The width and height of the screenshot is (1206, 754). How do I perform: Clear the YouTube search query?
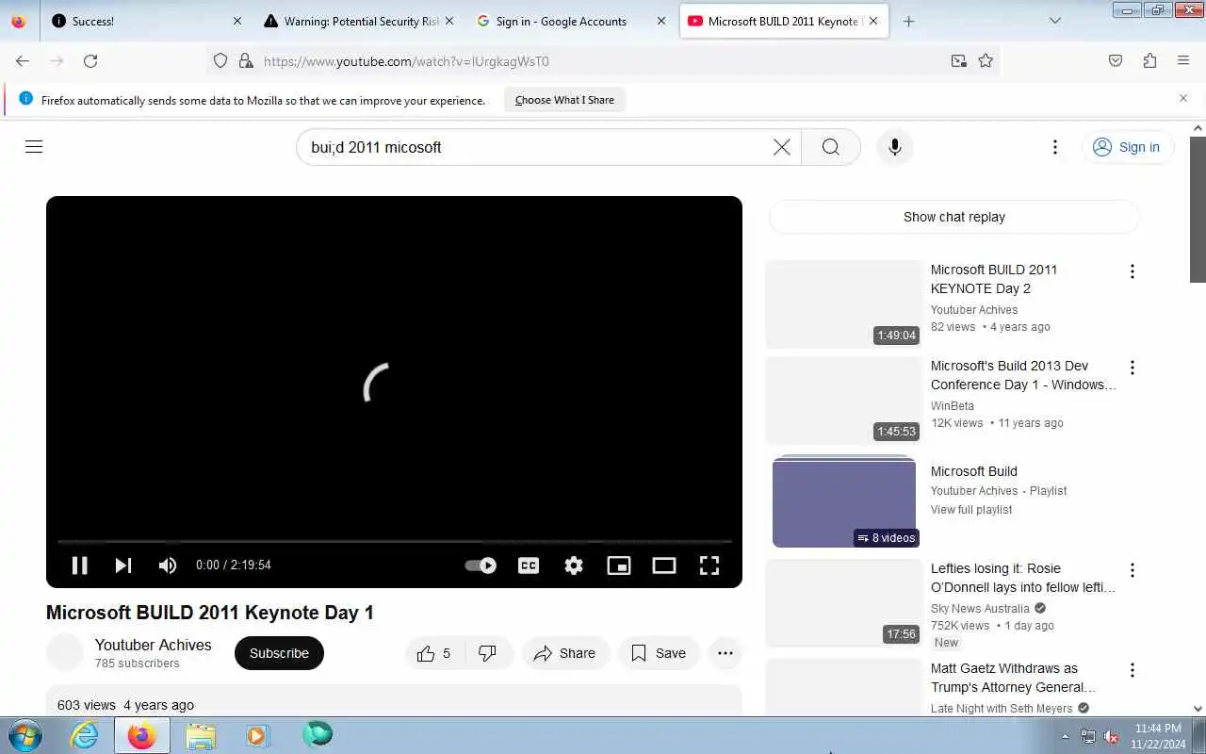[x=782, y=147]
